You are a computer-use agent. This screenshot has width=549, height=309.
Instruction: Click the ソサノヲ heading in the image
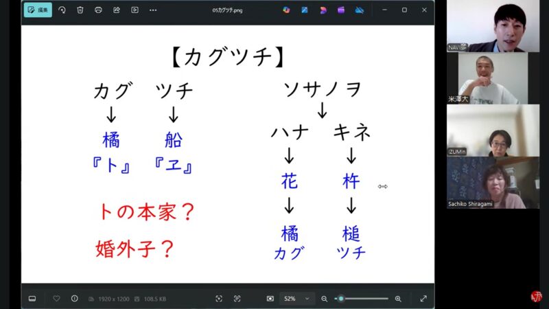tap(322, 89)
